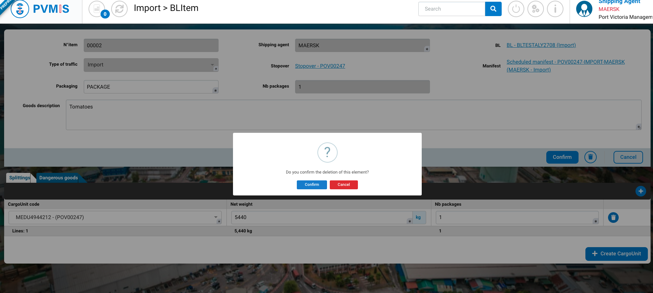Open the information icon

(x=555, y=9)
